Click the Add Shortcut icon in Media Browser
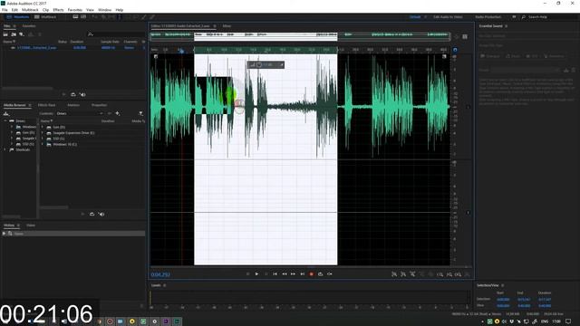Image resolution: width=580 pixels, height=326 pixels. pyautogui.click(x=118, y=113)
